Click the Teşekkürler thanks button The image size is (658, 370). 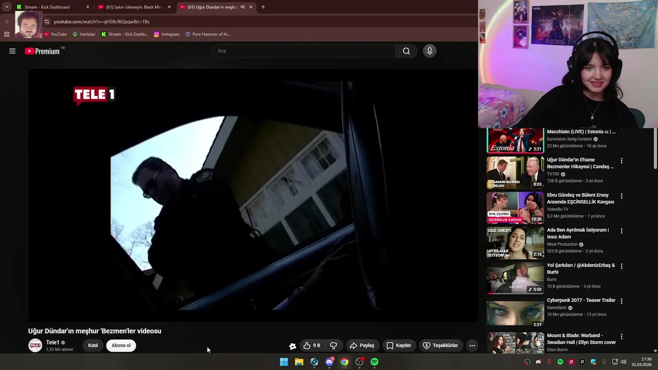[x=441, y=345]
